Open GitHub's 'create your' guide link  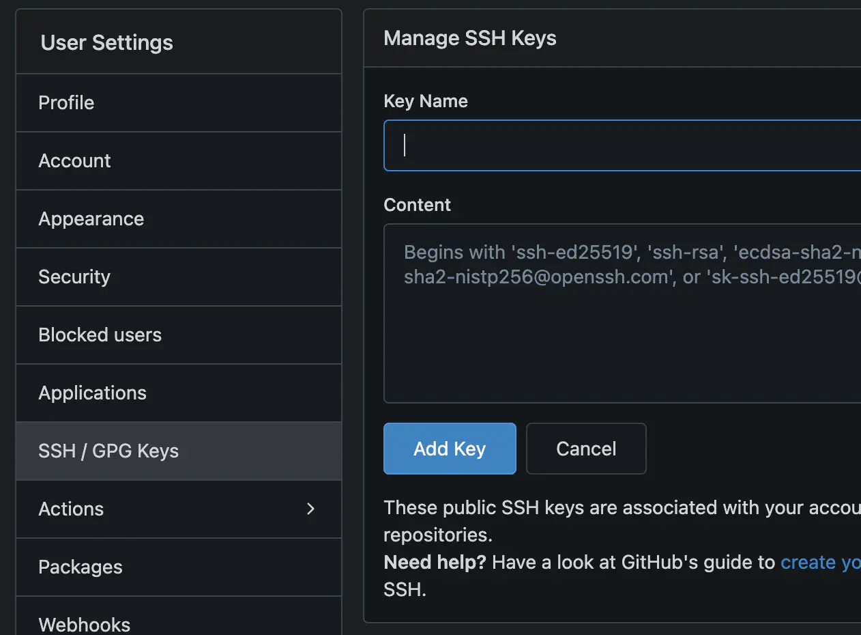(819, 562)
